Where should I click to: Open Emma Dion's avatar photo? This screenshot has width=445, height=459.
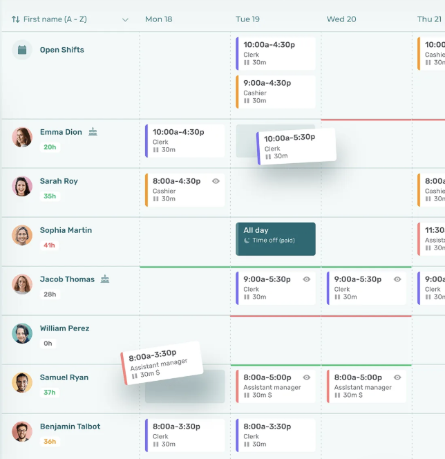[22, 137]
